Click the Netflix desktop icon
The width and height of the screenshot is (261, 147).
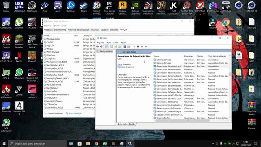19,57
